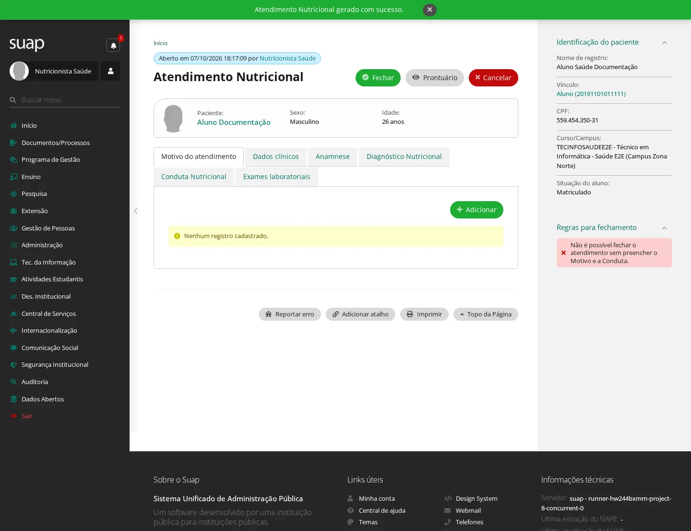Open the notifications bell icon
This screenshot has width=691, height=531.
pos(113,45)
